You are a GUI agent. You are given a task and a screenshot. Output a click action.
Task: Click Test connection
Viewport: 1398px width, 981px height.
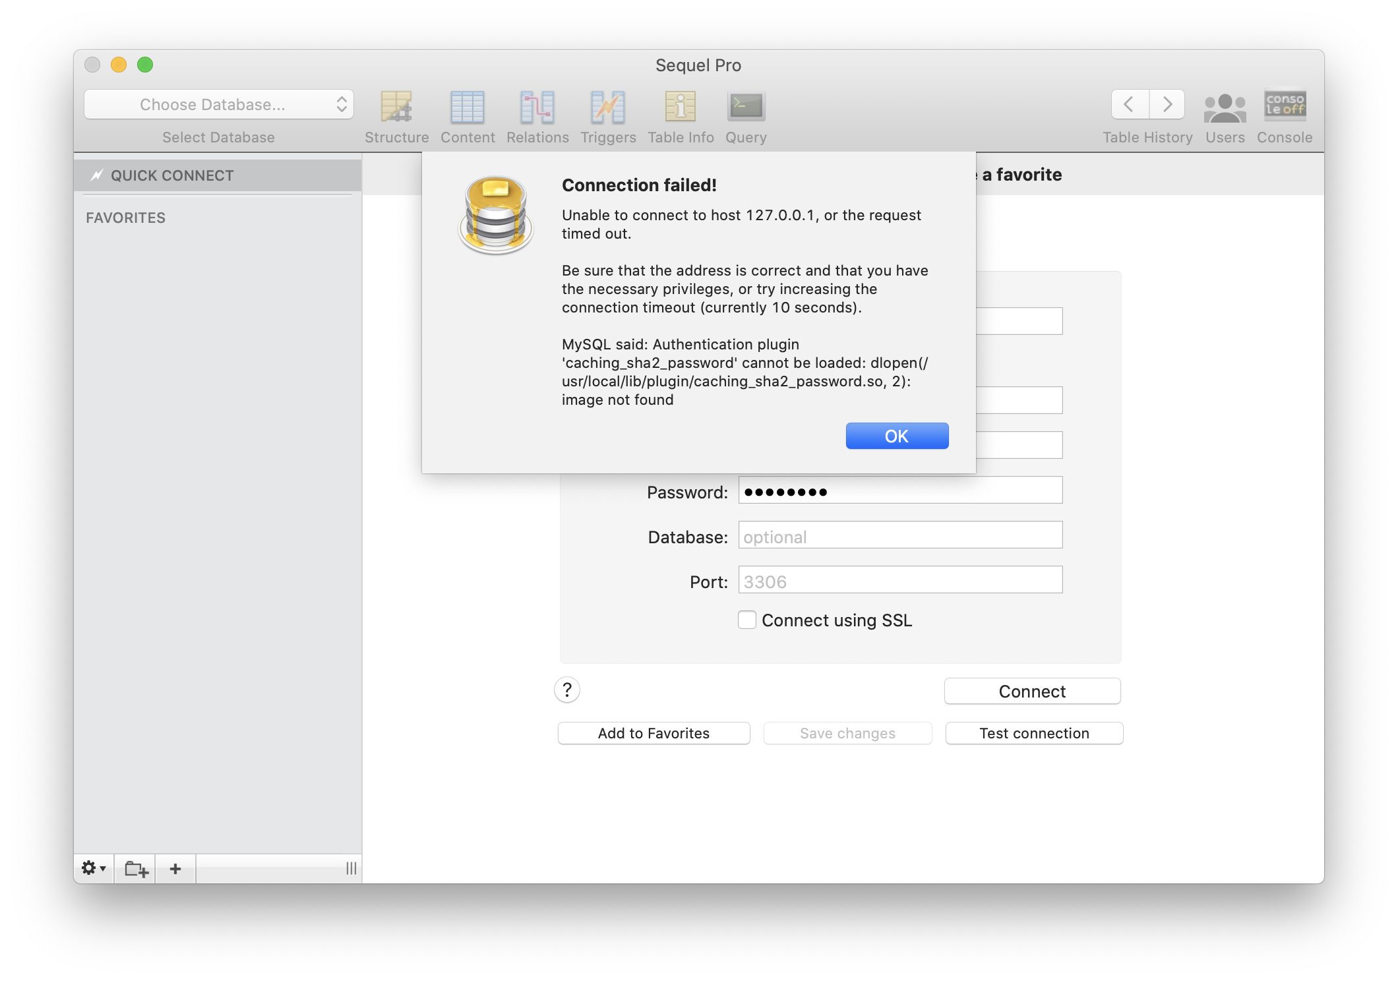(1033, 733)
